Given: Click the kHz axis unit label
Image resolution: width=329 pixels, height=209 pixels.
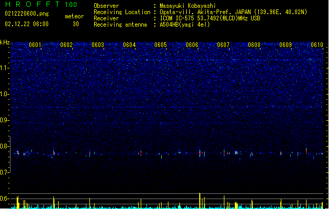Looking at the screenshot, I should point(5,42).
